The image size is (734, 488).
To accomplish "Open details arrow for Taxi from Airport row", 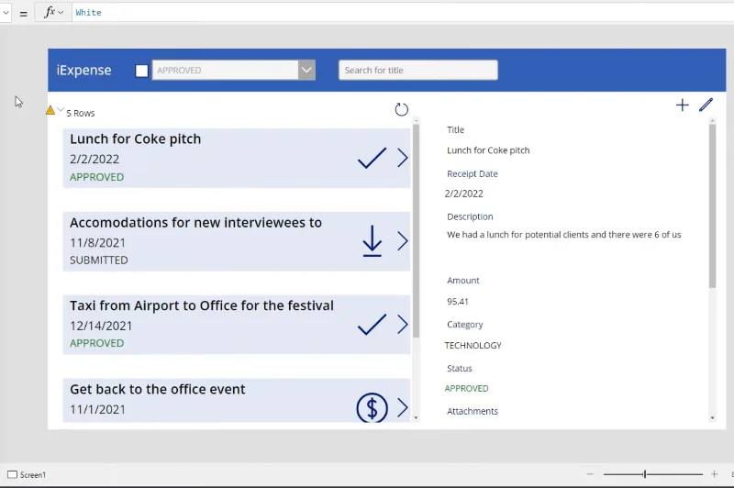I will coord(403,324).
